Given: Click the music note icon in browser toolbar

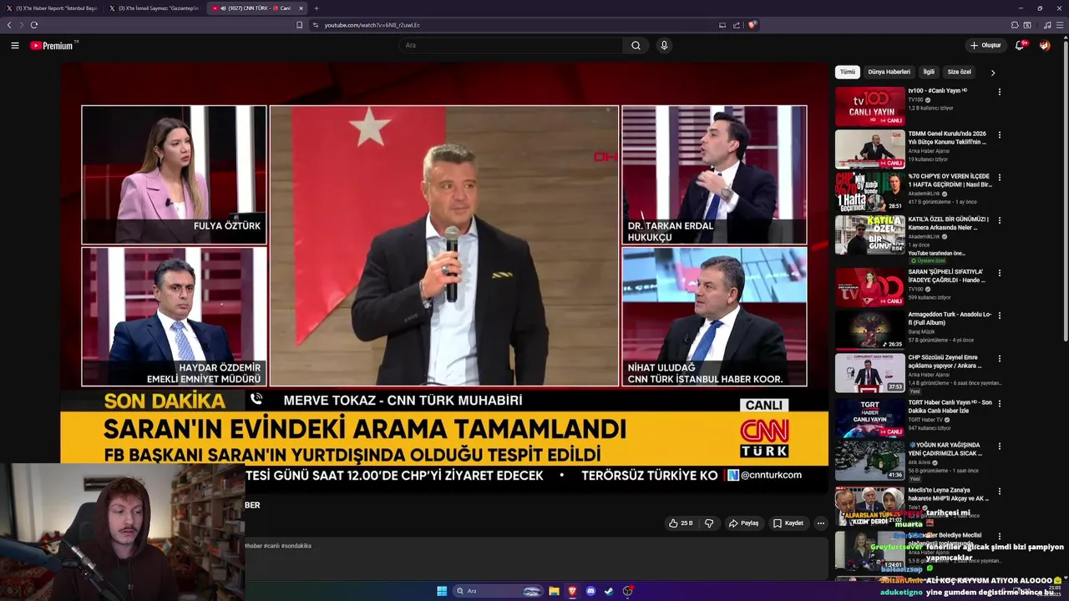Looking at the screenshot, I should 1047,25.
